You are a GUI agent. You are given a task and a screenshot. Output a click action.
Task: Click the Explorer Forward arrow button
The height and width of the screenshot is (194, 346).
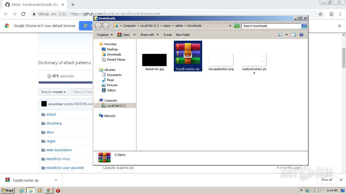tap(106, 26)
